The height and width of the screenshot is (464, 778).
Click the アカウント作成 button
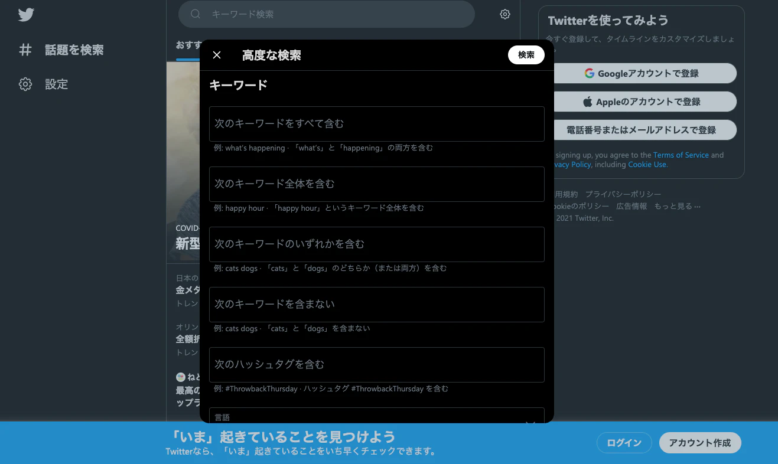(700, 443)
